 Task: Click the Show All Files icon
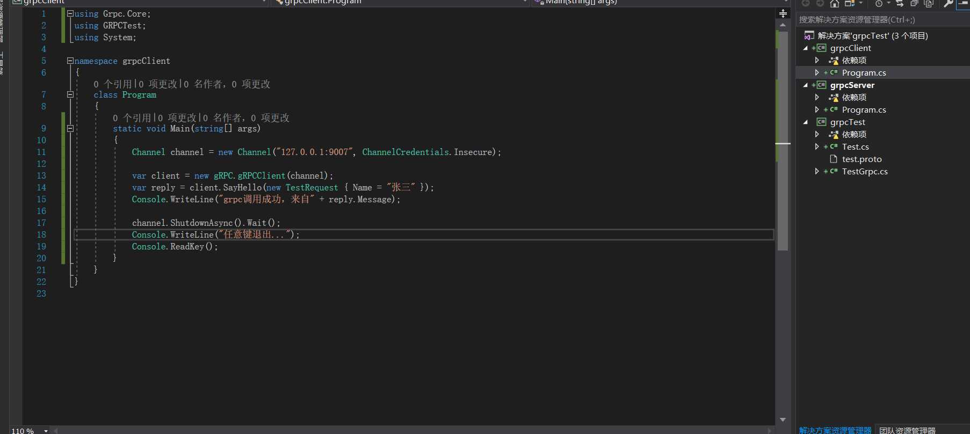[929, 3]
